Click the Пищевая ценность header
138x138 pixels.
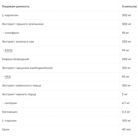tap(16, 6)
